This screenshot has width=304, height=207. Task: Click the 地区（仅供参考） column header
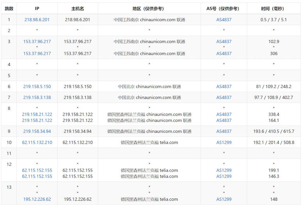tap(149, 8)
